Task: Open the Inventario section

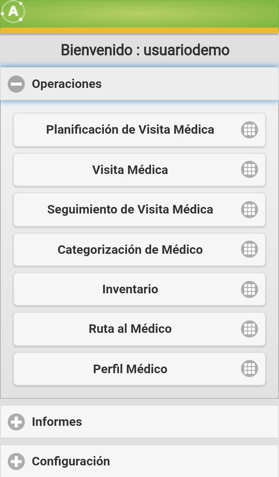Action: [139, 289]
